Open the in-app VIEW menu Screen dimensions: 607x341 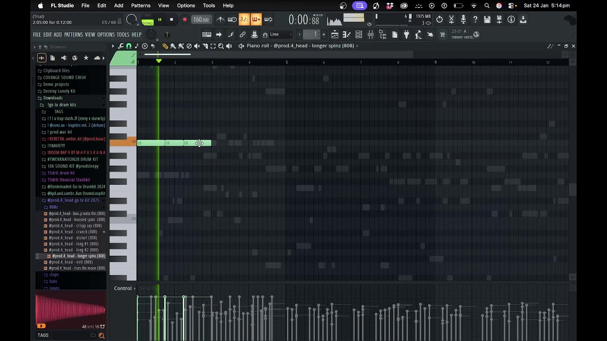click(x=90, y=35)
